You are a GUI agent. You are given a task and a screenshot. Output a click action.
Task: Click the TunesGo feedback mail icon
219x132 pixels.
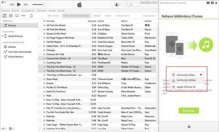pyautogui.click(x=208, y=3)
